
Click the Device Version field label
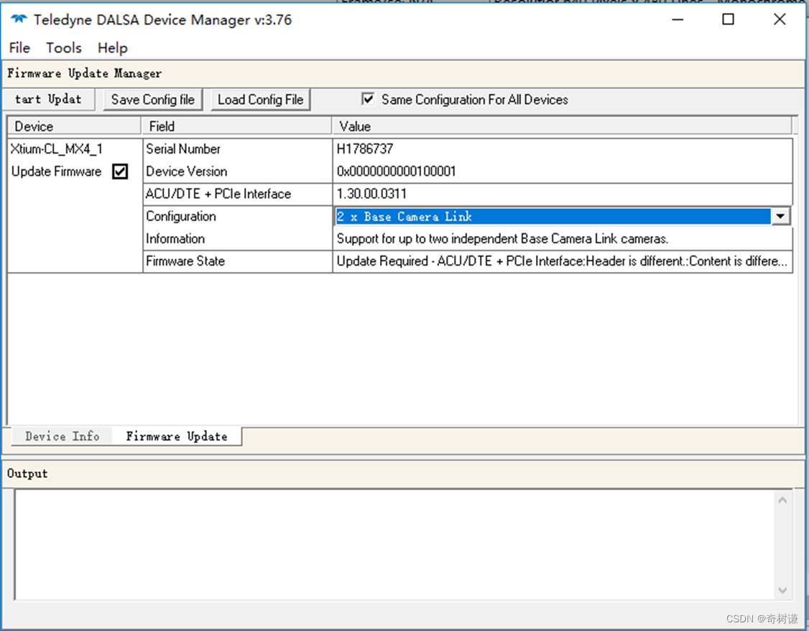pyautogui.click(x=187, y=171)
